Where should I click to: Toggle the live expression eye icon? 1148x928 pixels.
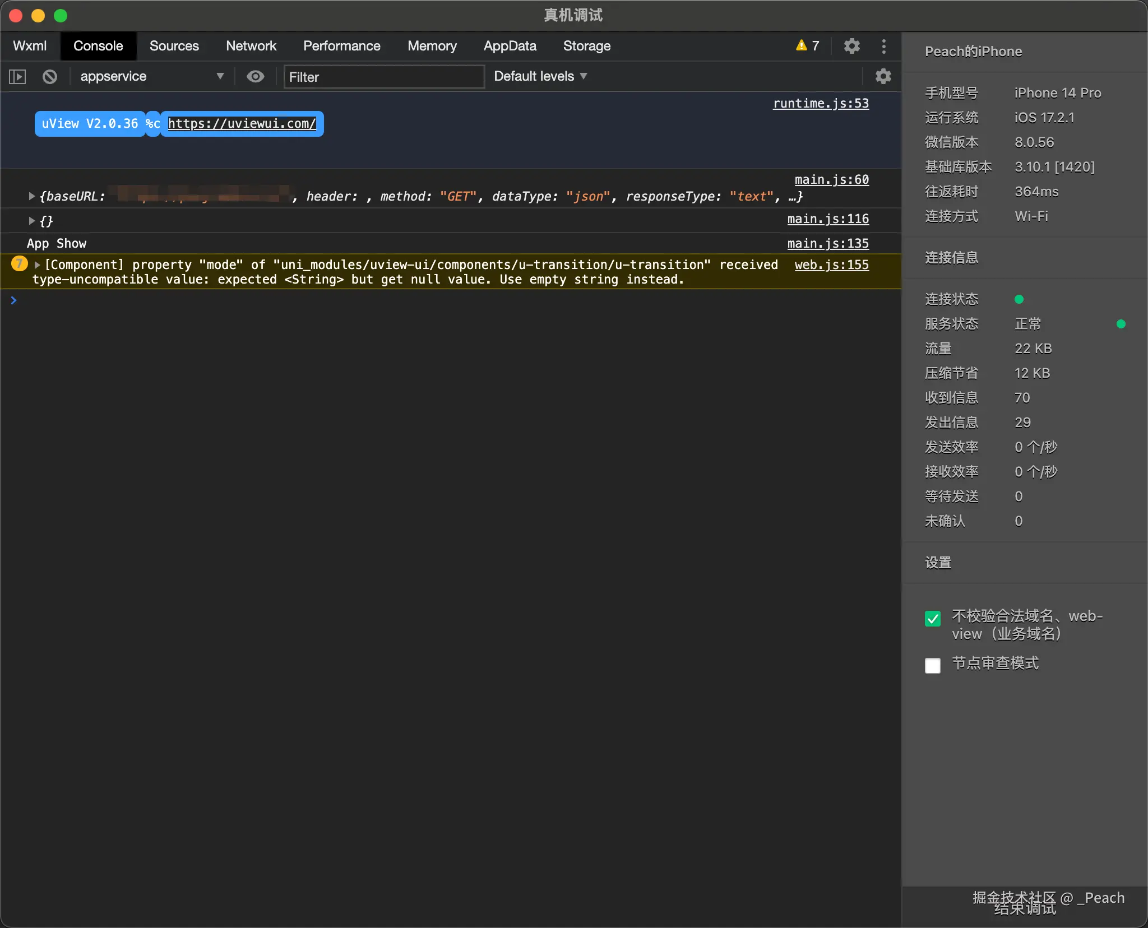pyautogui.click(x=255, y=76)
